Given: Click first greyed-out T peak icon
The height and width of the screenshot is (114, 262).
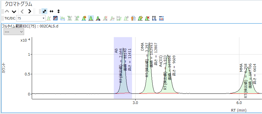Looking at the screenshot, I should click(69, 18).
